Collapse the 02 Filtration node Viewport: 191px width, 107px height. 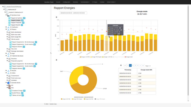6,29
